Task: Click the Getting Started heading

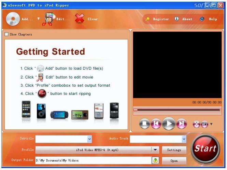Action: [51, 52]
